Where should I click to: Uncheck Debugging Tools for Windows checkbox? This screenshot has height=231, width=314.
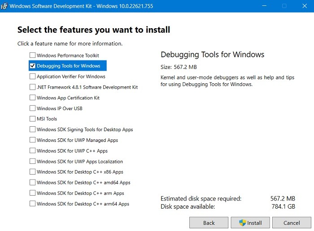[32, 66]
